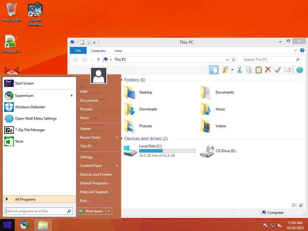
Task: Switch to View ribbon tab
Action: tap(118, 51)
